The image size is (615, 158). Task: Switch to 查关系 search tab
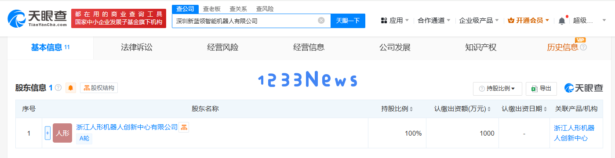(x=238, y=9)
